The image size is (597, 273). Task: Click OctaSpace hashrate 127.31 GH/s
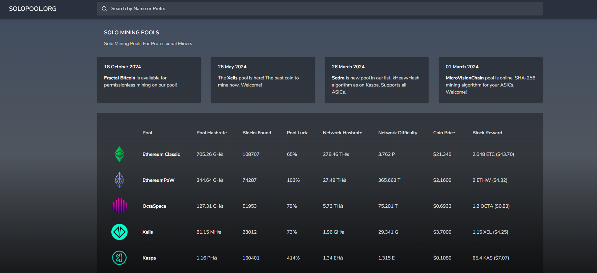pos(210,206)
